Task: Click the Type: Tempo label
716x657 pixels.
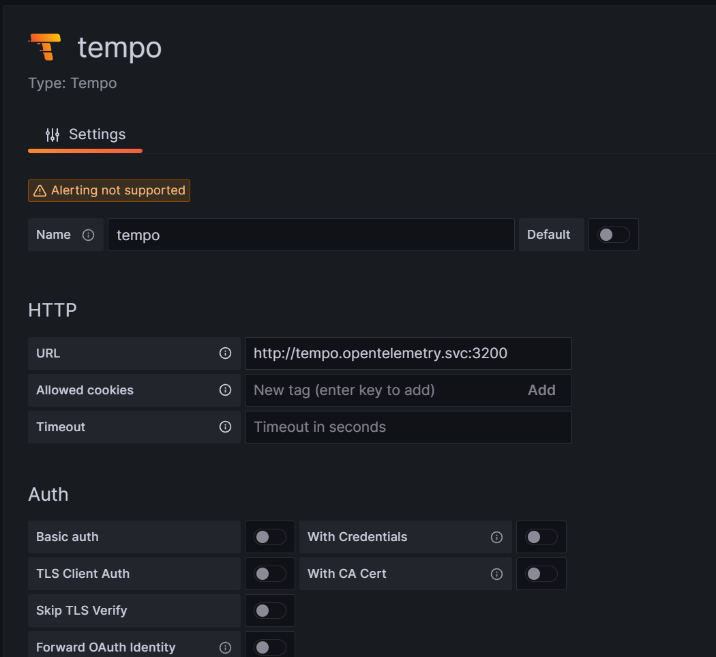Action: point(72,83)
